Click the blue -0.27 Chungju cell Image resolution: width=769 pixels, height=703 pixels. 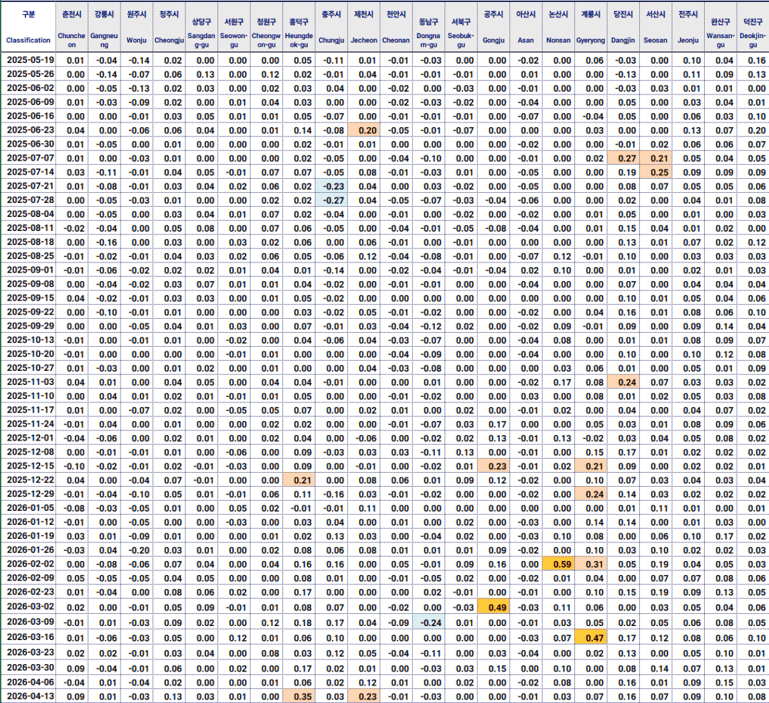coord(331,200)
